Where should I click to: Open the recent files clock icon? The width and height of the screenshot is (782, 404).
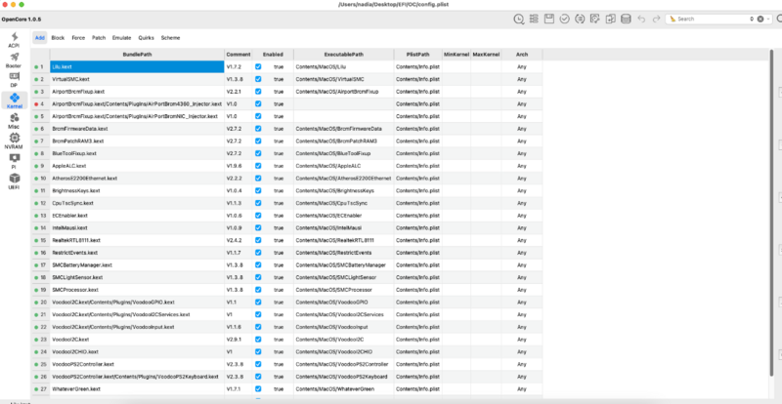(x=519, y=19)
